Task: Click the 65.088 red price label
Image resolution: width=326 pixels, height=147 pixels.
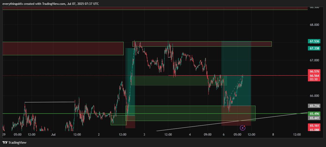Action: pos(314,130)
